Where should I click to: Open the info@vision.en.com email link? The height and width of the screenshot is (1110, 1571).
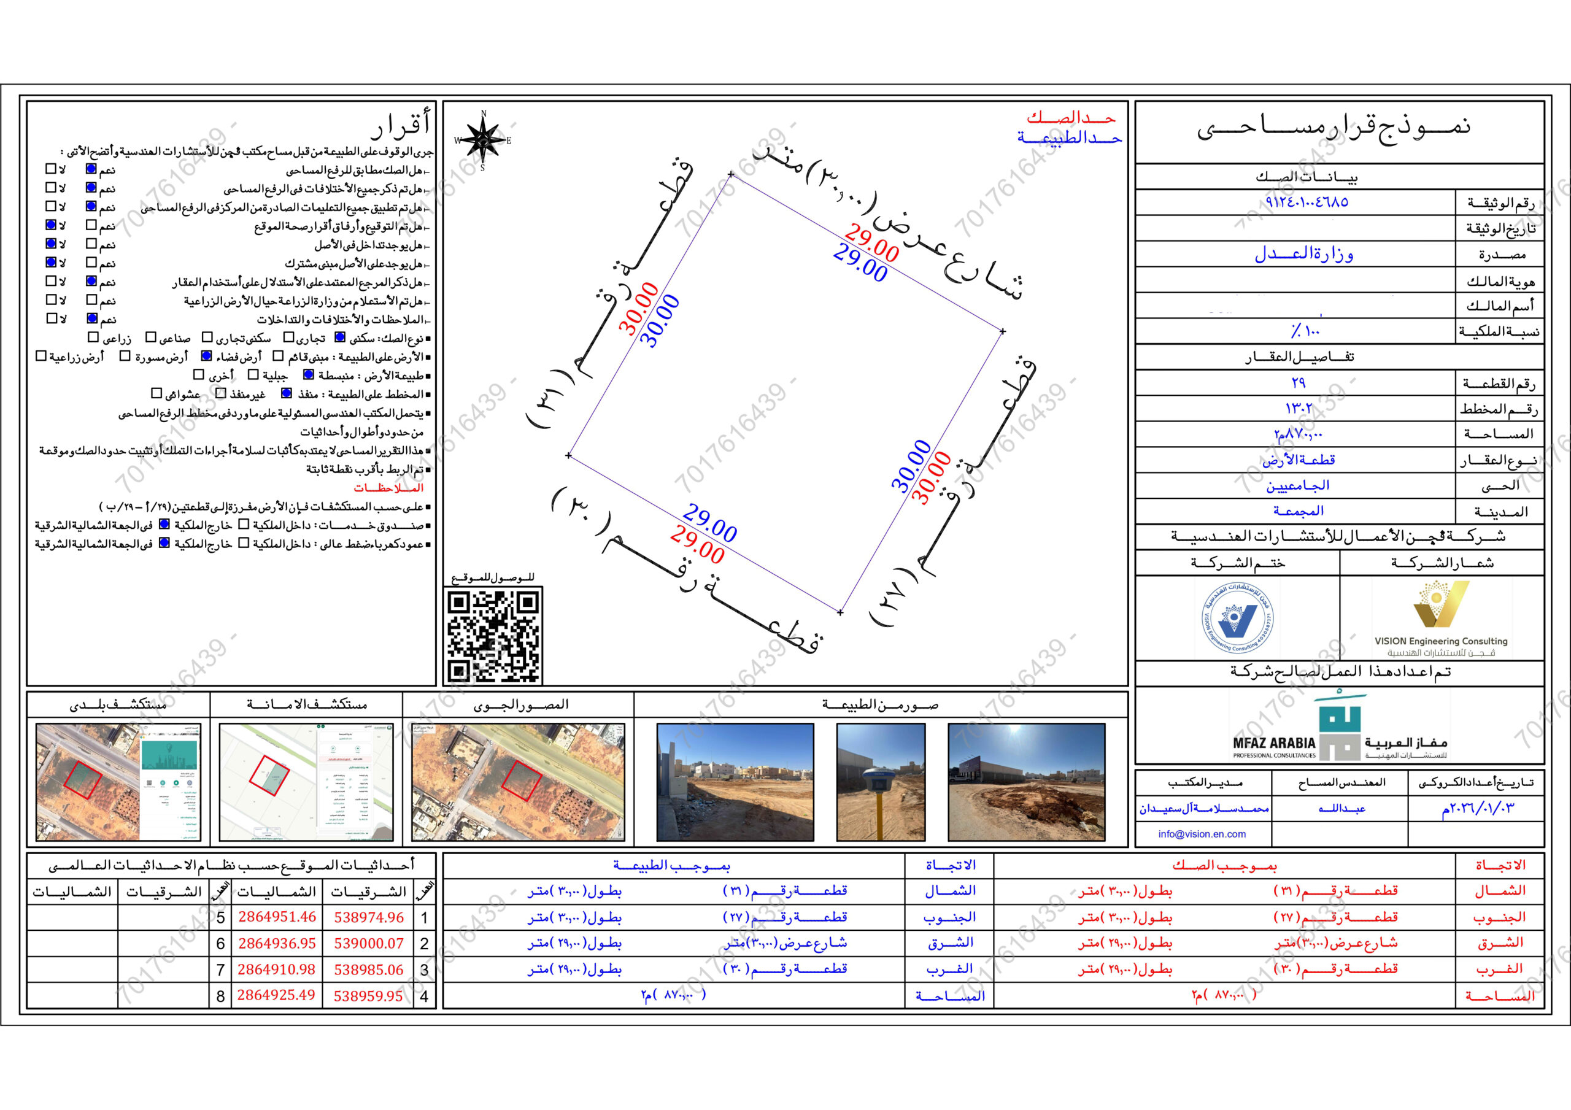(1202, 833)
